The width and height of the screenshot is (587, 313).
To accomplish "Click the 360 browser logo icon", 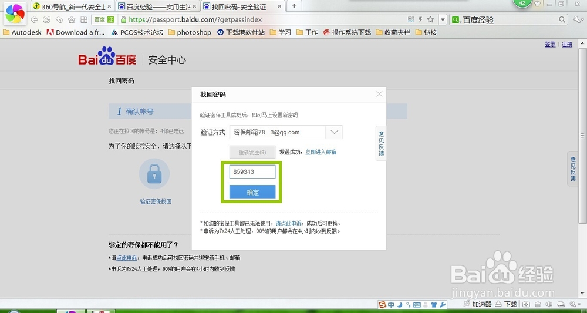I will [x=15, y=14].
